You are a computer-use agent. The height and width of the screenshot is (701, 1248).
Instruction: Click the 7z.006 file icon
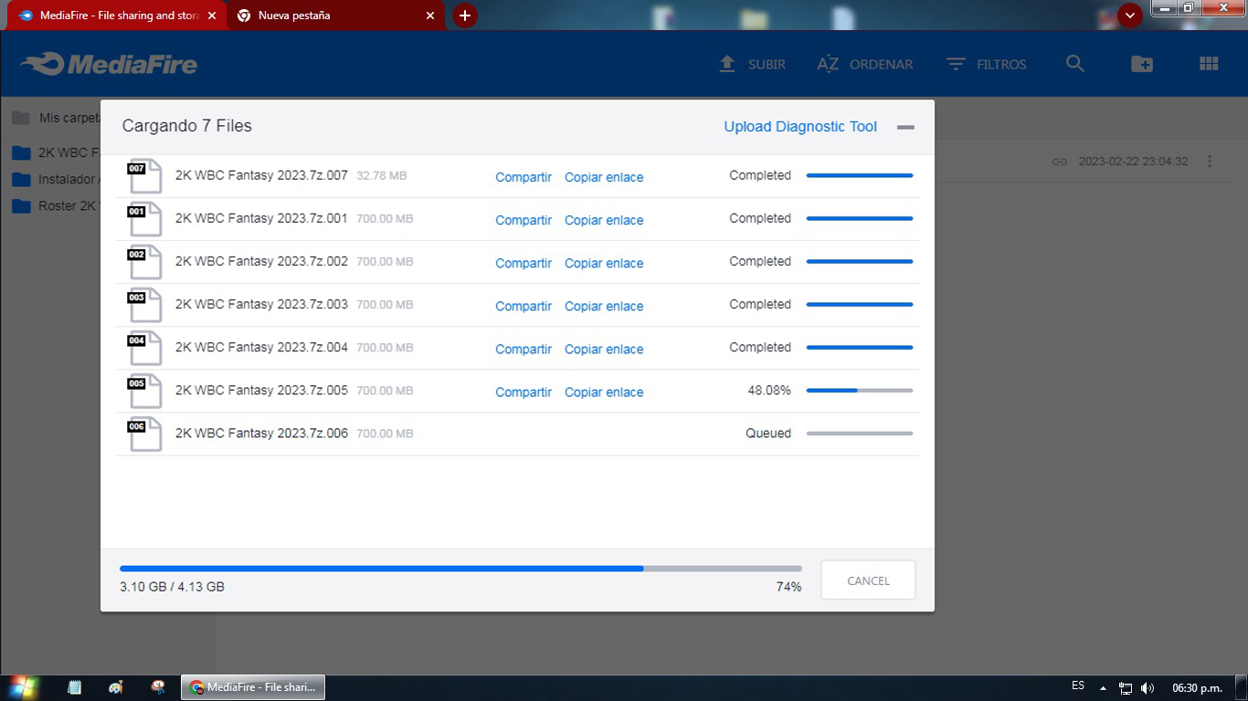(x=144, y=434)
